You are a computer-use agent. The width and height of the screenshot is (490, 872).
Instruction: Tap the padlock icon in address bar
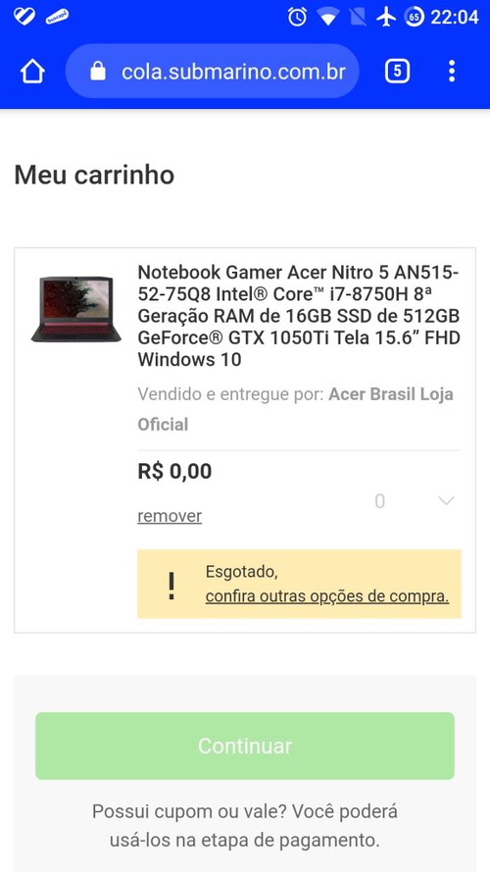pyautogui.click(x=98, y=72)
